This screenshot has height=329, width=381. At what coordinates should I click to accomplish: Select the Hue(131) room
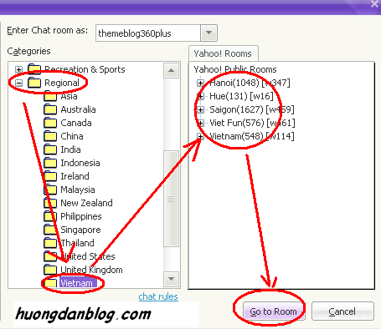(241, 96)
